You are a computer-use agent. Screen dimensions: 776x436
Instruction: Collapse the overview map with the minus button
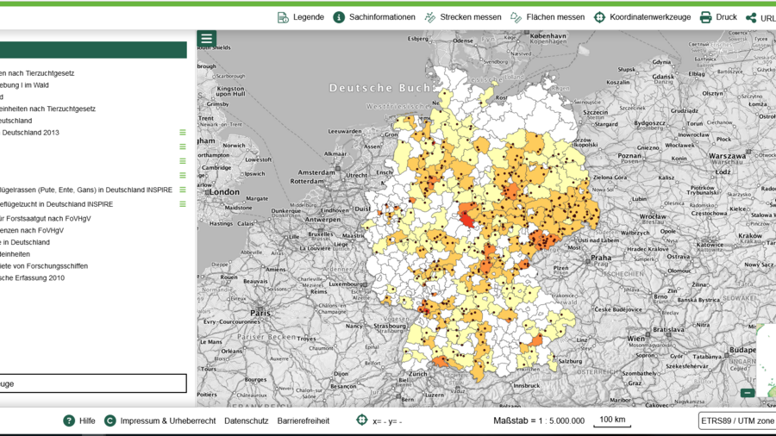pos(748,393)
